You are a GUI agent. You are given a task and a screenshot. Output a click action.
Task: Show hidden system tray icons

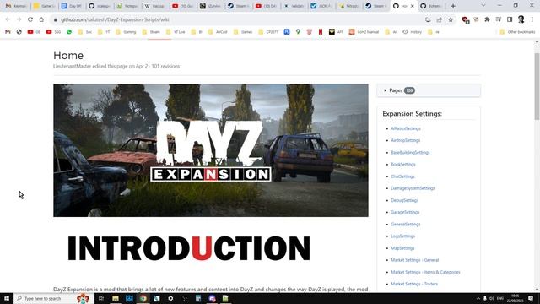pyautogui.click(x=478, y=298)
